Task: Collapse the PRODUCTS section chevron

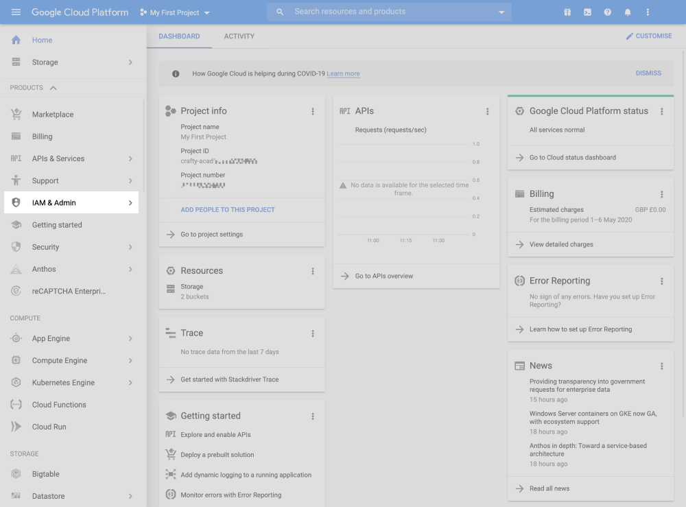Action: (54, 88)
